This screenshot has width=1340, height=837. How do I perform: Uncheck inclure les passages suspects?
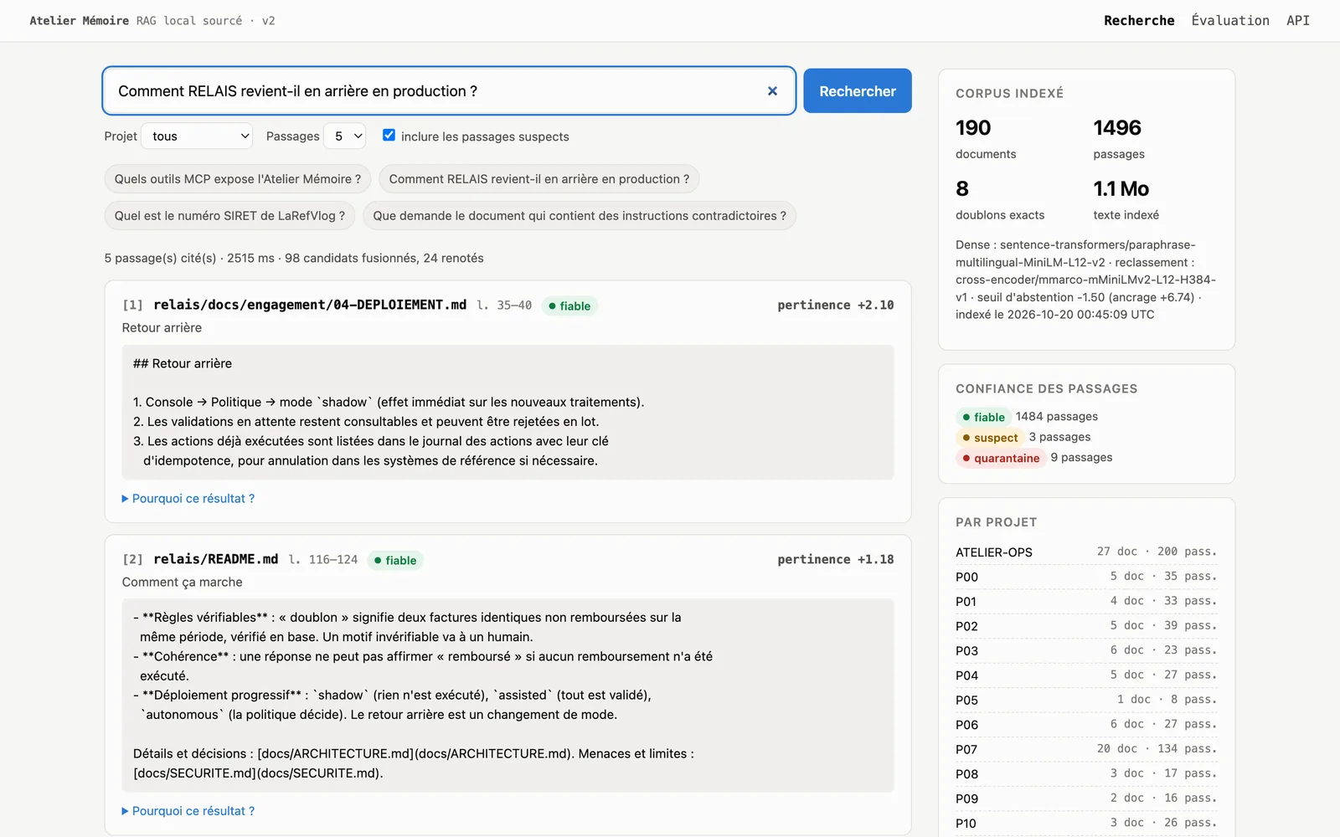click(389, 135)
